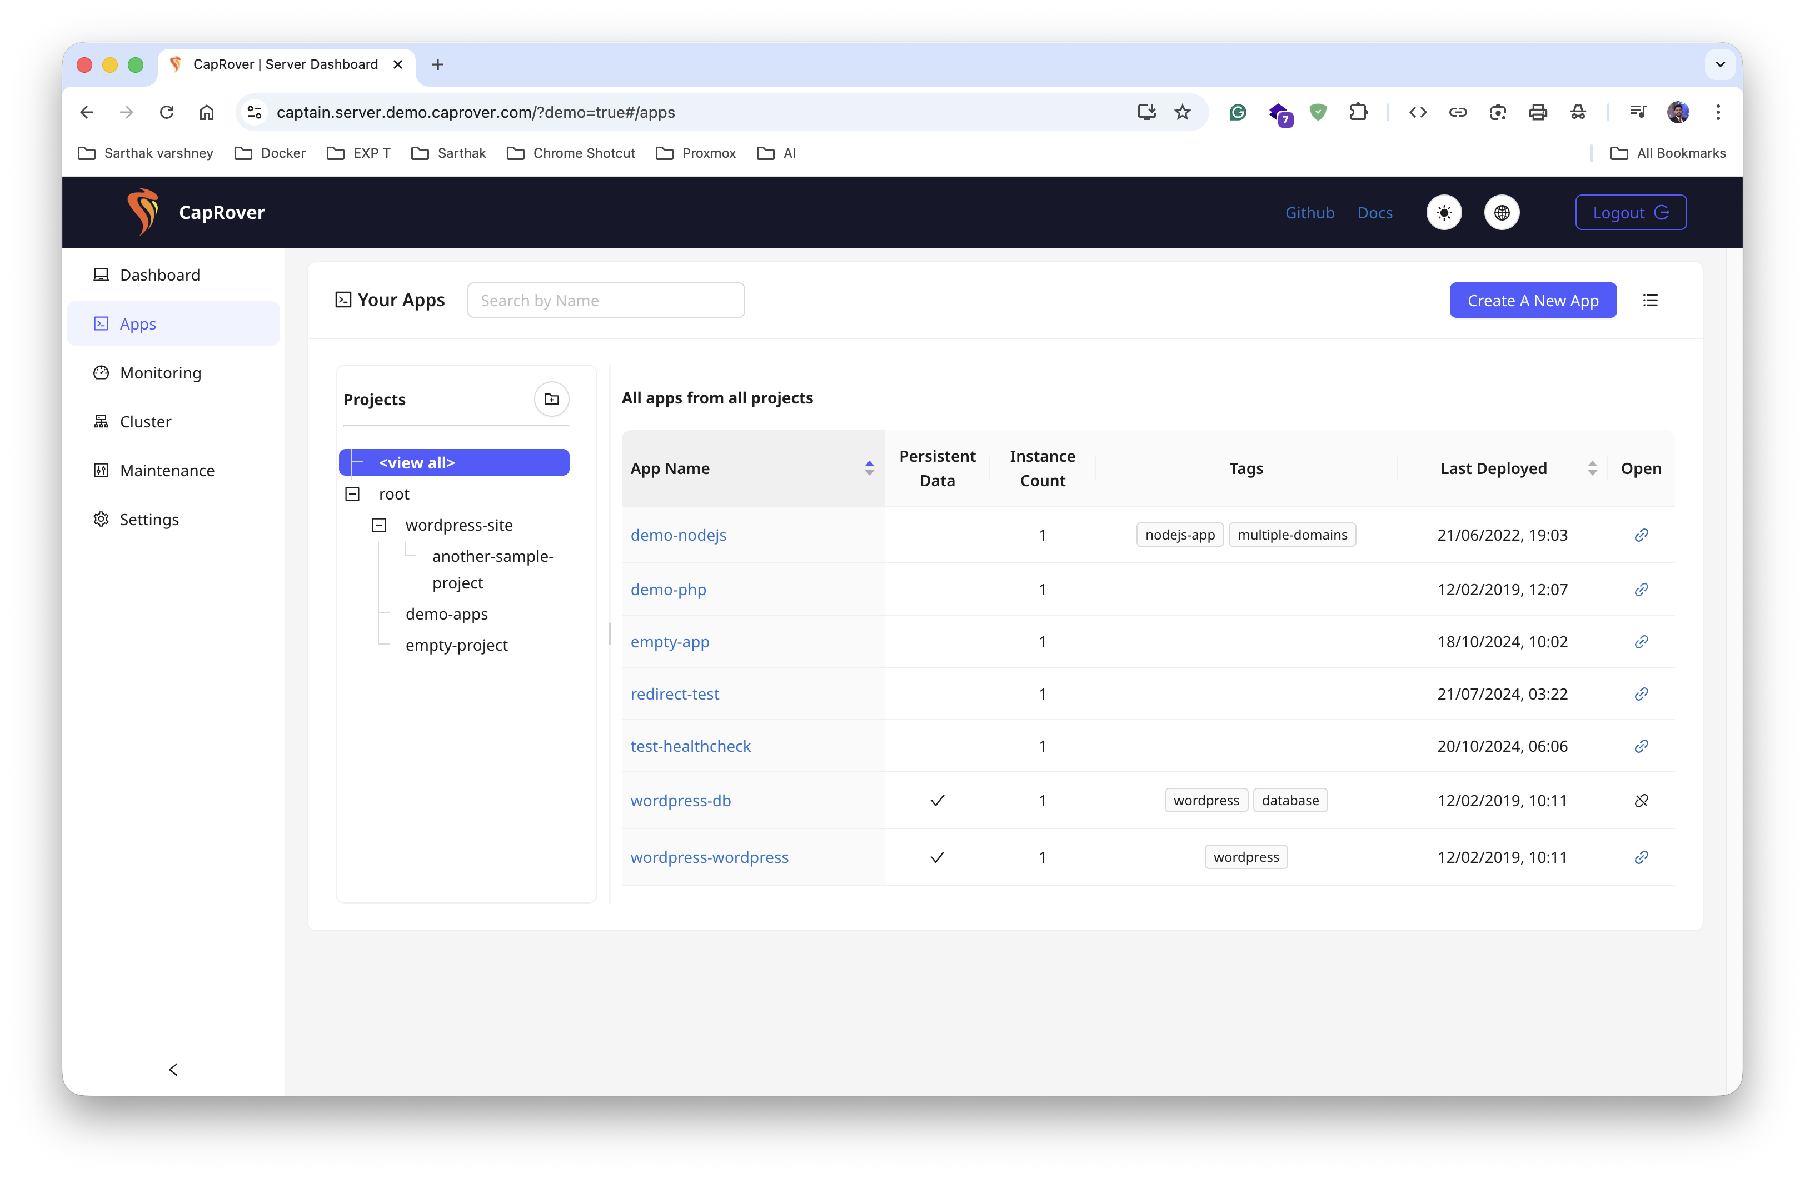Open the language globe icon
1805x1178 pixels.
pos(1502,212)
